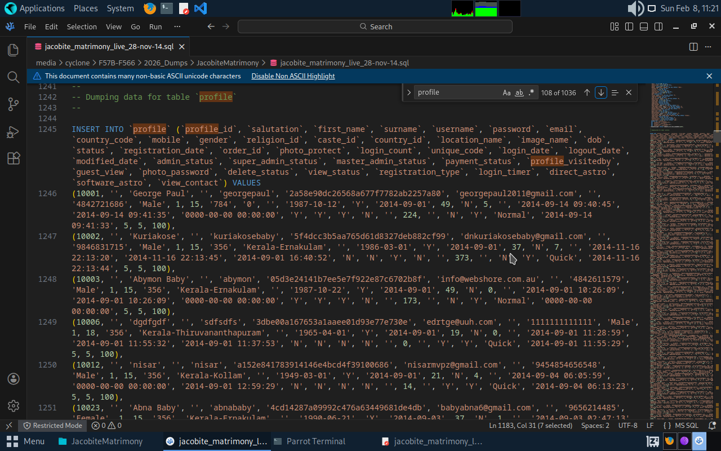Open the Search view in the activity bar

click(x=13, y=77)
